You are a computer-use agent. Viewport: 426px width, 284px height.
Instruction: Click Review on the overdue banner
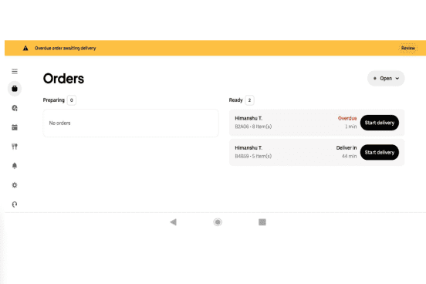408,48
